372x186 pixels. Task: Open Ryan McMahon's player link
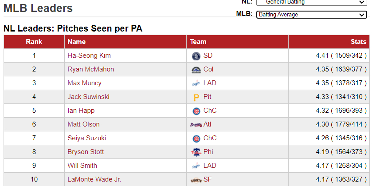click(x=90, y=69)
